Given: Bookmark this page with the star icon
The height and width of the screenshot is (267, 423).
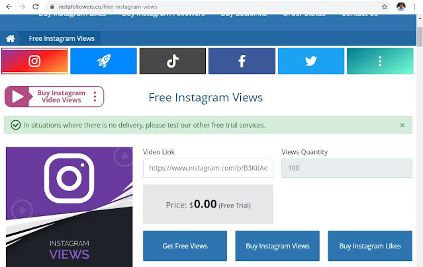Looking at the screenshot, I should (385, 7).
